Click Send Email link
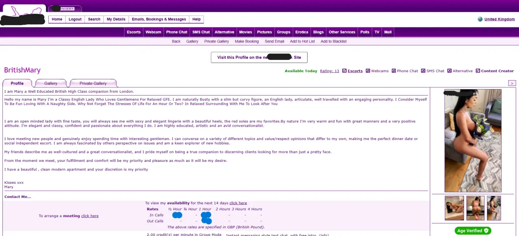 coord(275,41)
